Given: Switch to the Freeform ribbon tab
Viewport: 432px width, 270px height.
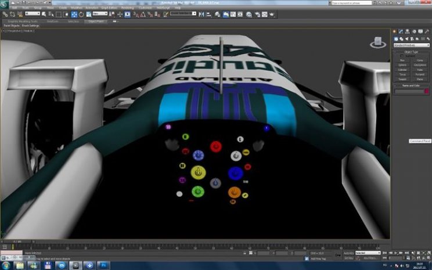Looking at the screenshot, I should coord(53,21).
